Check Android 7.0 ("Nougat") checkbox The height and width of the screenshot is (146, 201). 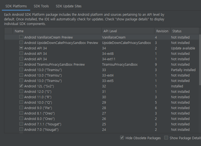click(x=21, y=129)
